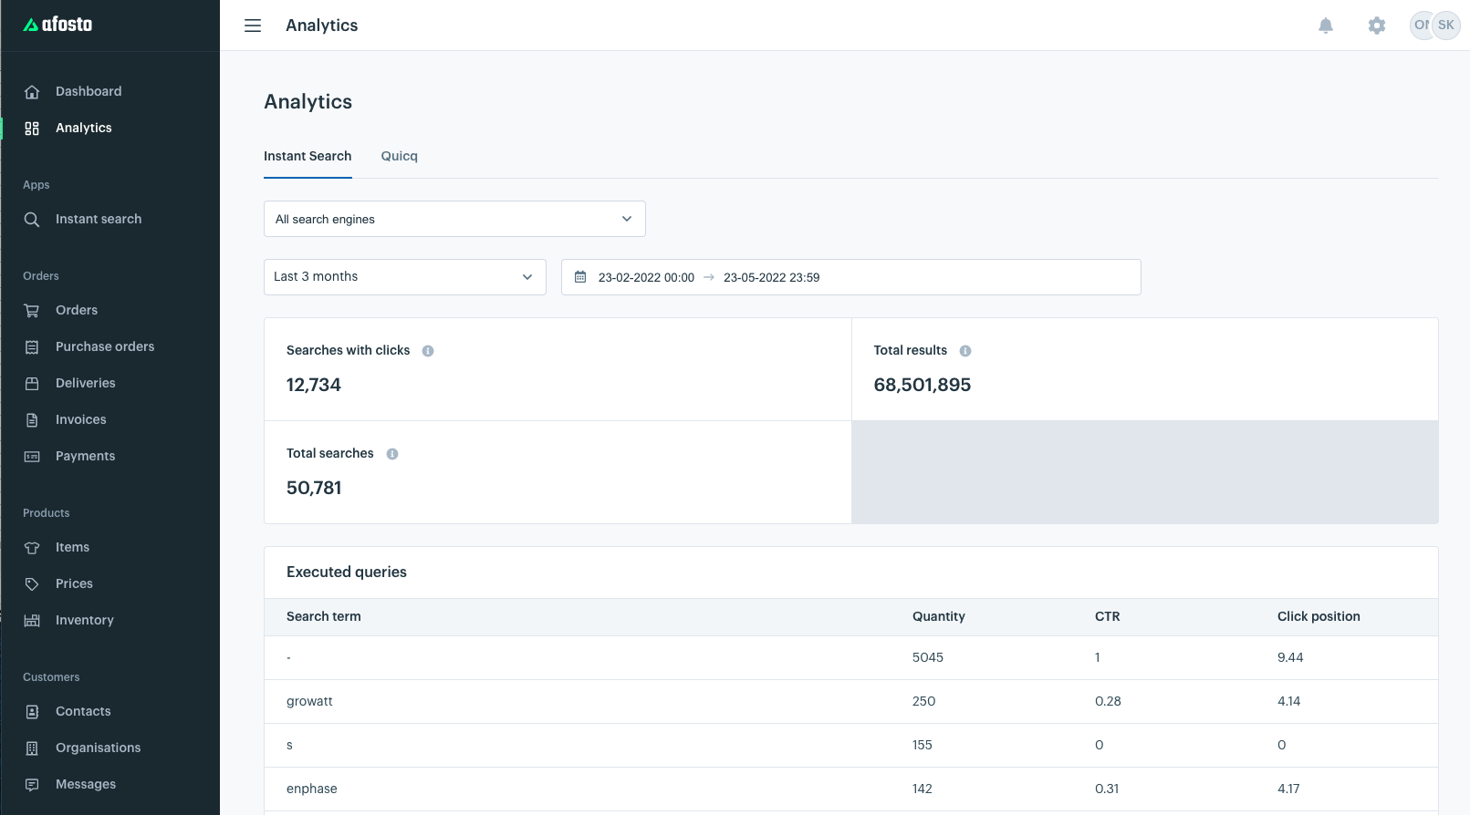Open Inventory from the sidebar
This screenshot has height=815, width=1470.
(x=85, y=620)
